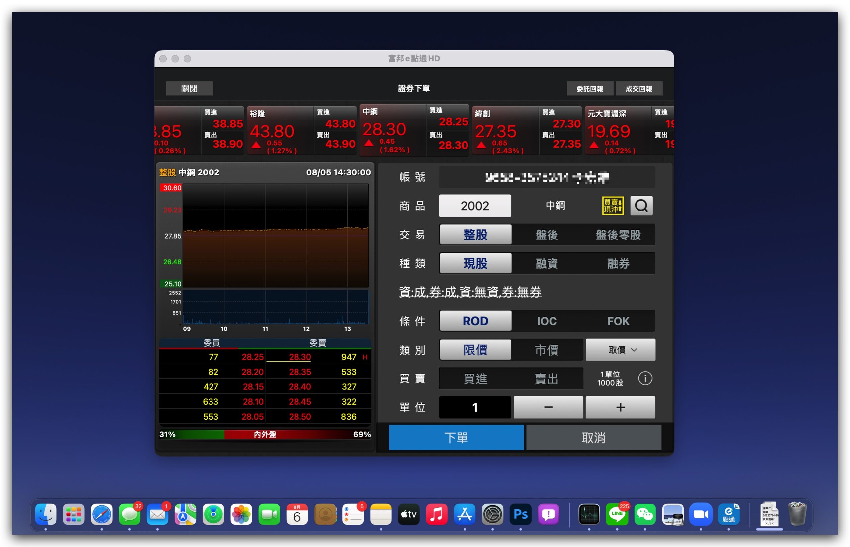Image resolution: width=850 pixels, height=547 pixels.
Task: Open Contacts app in the dock
Action: click(x=325, y=514)
